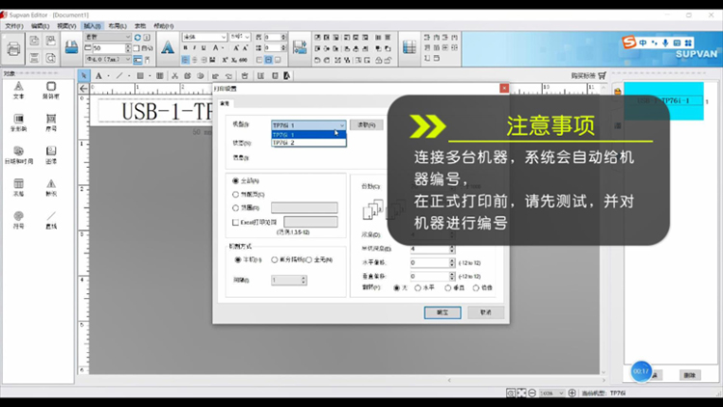Open the File menu in menu bar
Screen dimensions: 723x407
click(13, 26)
